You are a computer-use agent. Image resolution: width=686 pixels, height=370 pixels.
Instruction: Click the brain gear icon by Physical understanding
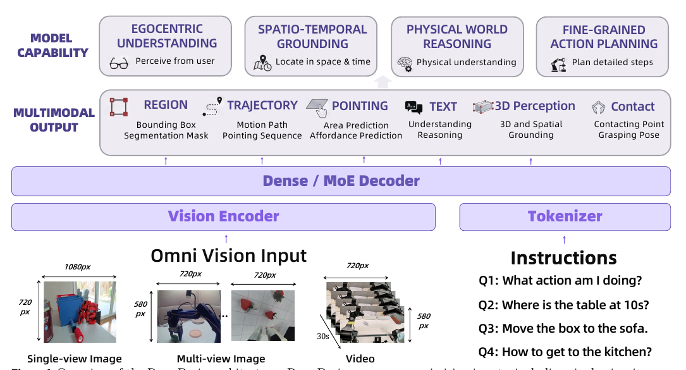pos(405,64)
